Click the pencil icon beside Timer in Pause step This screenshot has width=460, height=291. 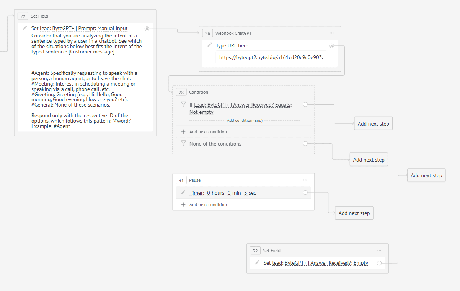[183, 192]
